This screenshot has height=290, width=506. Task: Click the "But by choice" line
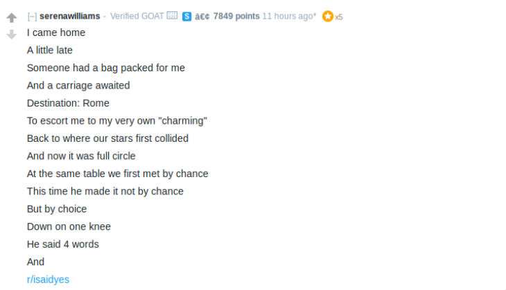pos(57,209)
